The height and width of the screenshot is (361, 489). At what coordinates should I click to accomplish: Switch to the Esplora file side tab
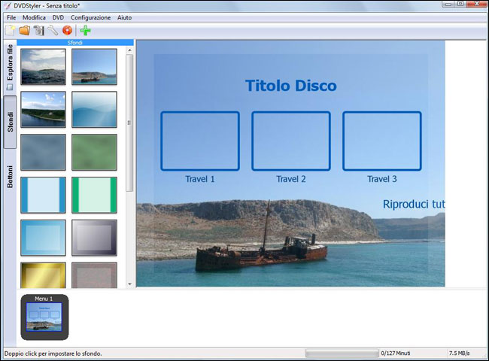10,67
